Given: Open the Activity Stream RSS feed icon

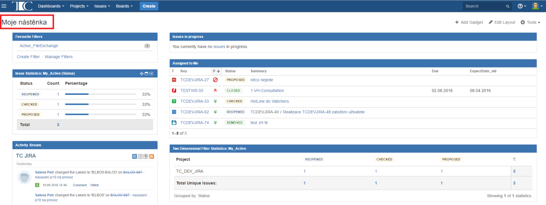Looking at the screenshot, I should click(151, 157).
